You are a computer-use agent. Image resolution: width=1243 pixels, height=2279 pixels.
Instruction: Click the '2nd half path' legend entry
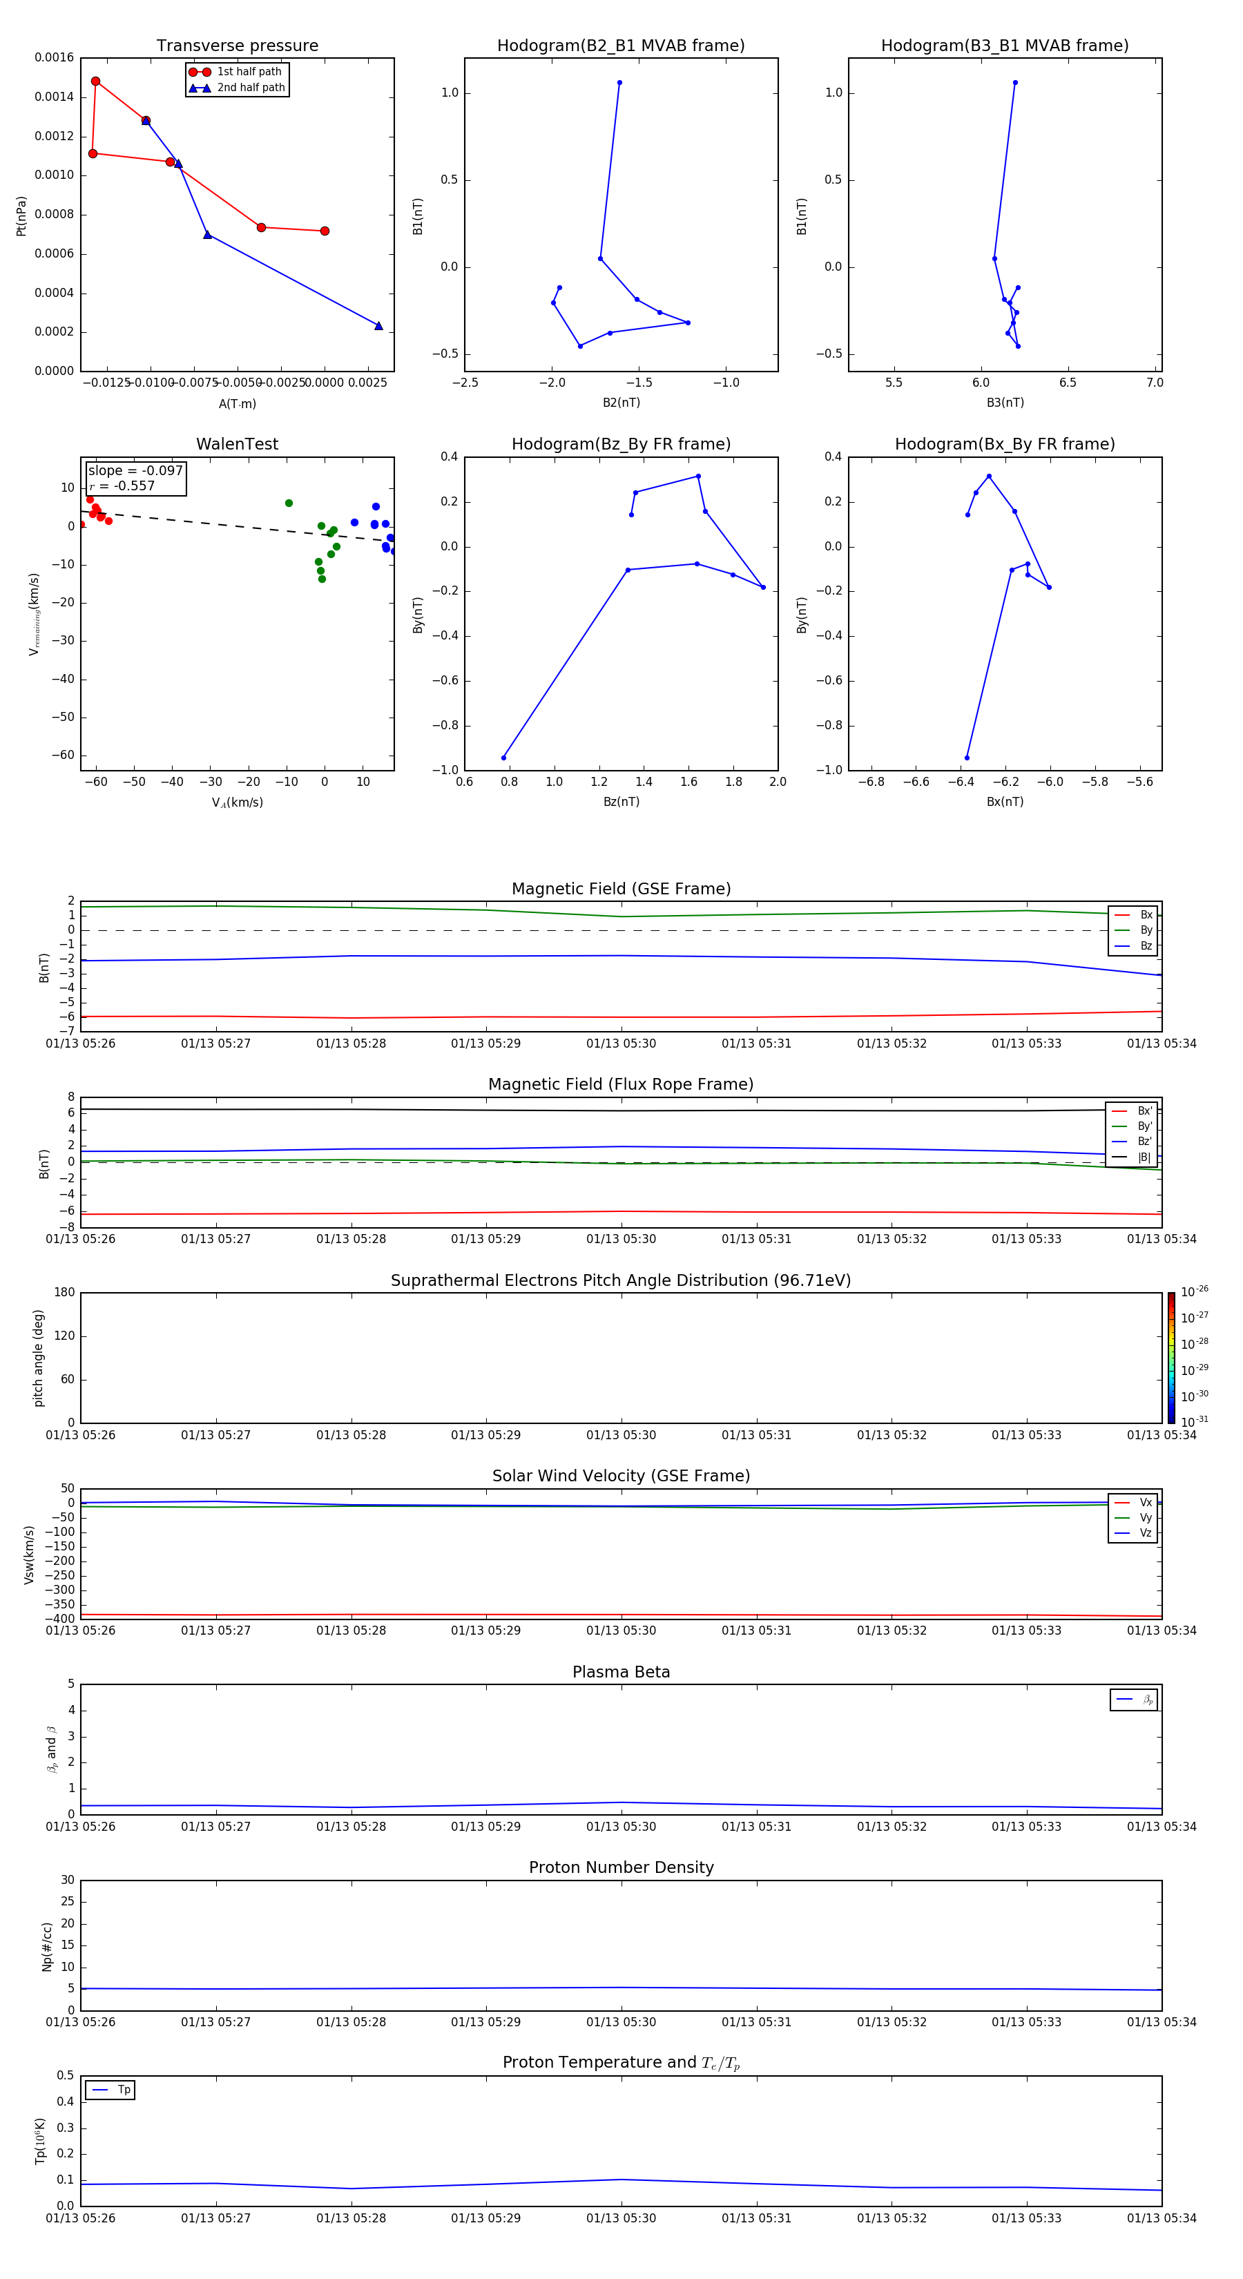[236, 88]
